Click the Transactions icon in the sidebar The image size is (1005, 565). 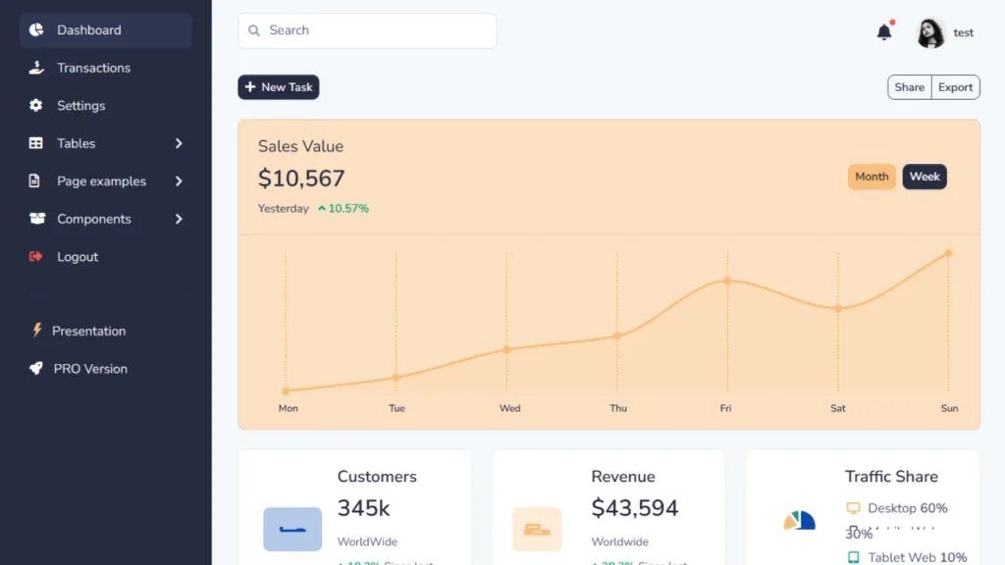tap(35, 68)
